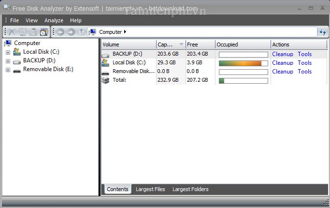Image resolution: width=330 pixels, height=208 pixels.
Task: Click Tools for BACKUP (D:)
Action: pyautogui.click(x=304, y=54)
